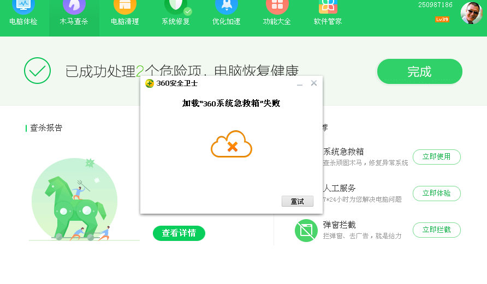The height and width of the screenshot is (284, 487).
Task: Click the 系统急救箱 title text
Action: click(343, 152)
